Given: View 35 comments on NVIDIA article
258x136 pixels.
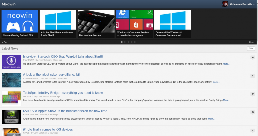Looking at the screenshot, I should (253, 112).
